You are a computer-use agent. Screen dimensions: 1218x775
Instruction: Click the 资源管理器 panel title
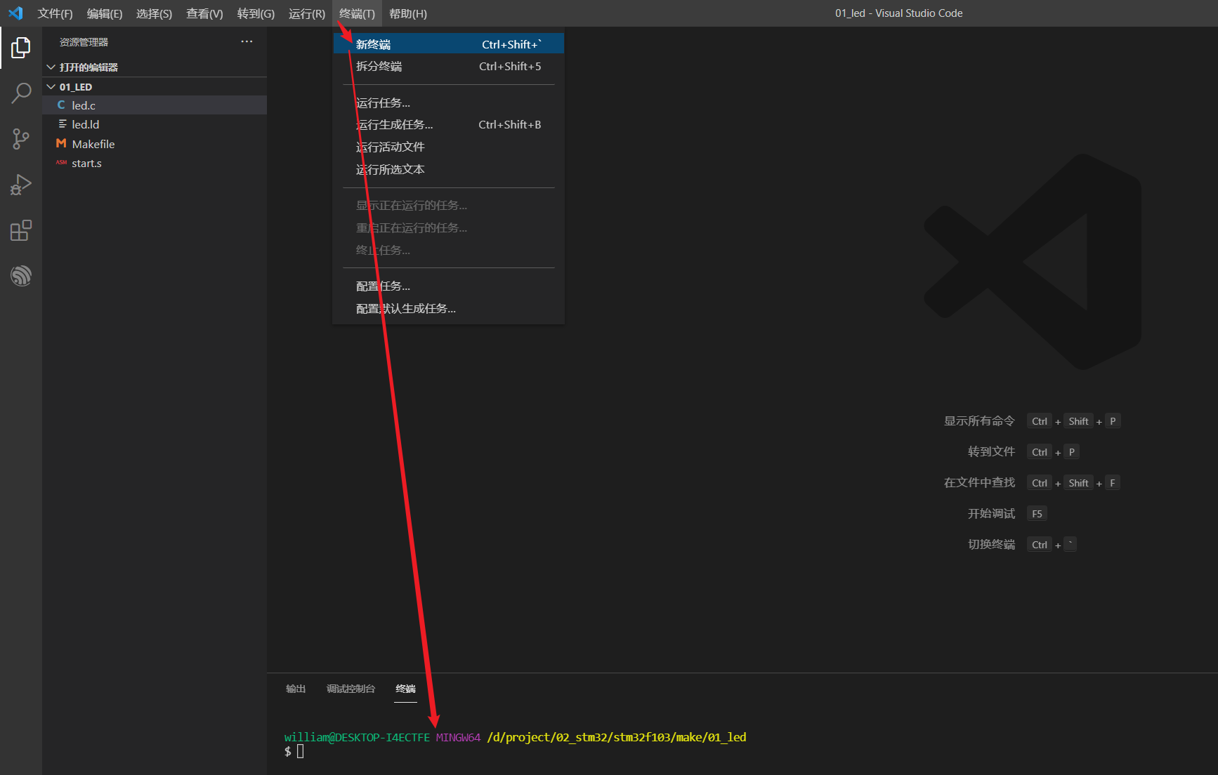(x=84, y=42)
